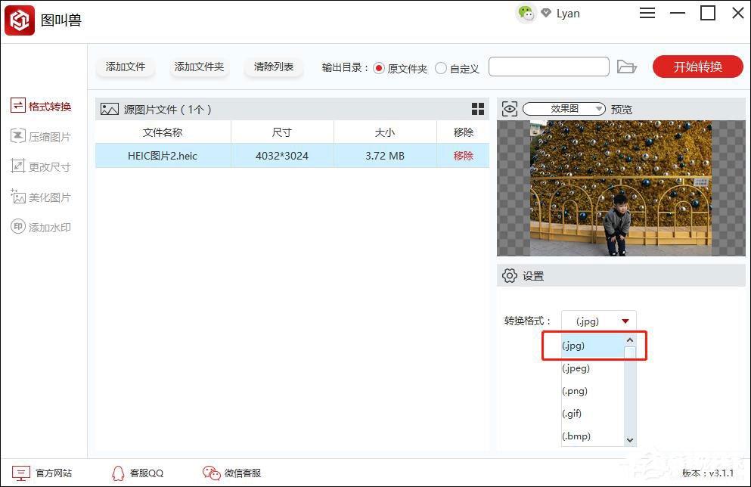The image size is (751, 487).
Task: Click the 更改尺寸 sidebar icon
Action: [17, 166]
